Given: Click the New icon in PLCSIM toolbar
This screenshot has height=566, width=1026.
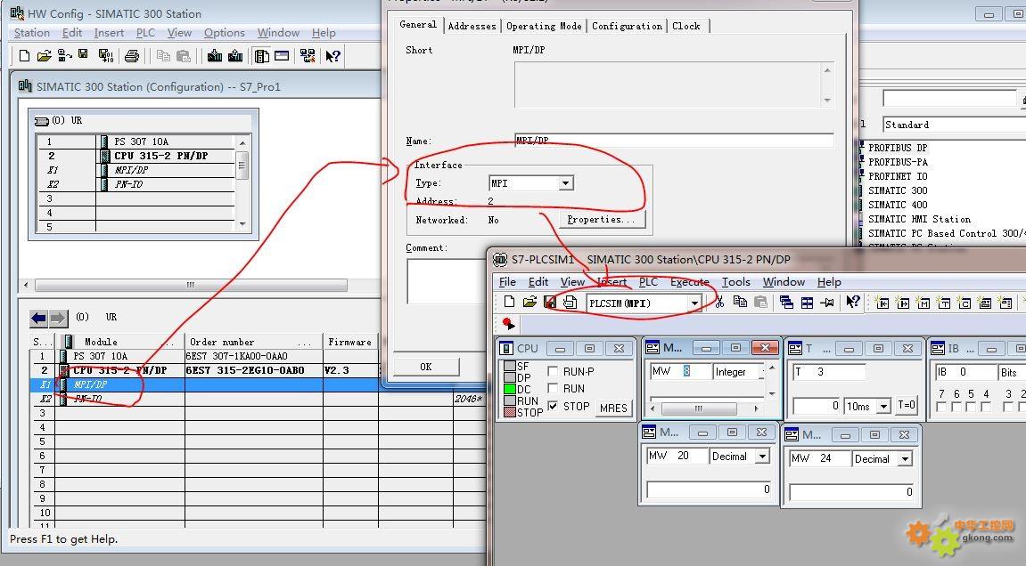Looking at the screenshot, I should tap(509, 302).
